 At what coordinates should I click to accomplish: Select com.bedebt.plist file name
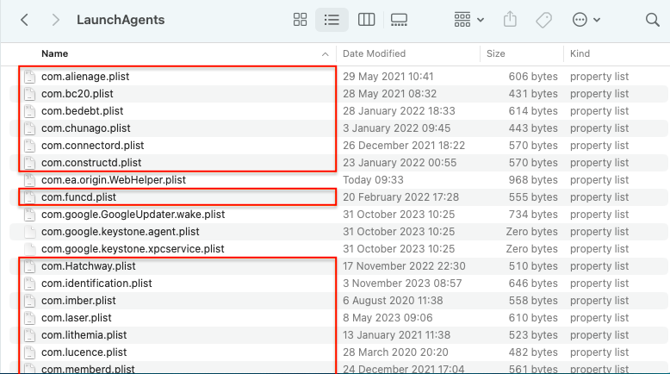(x=82, y=111)
